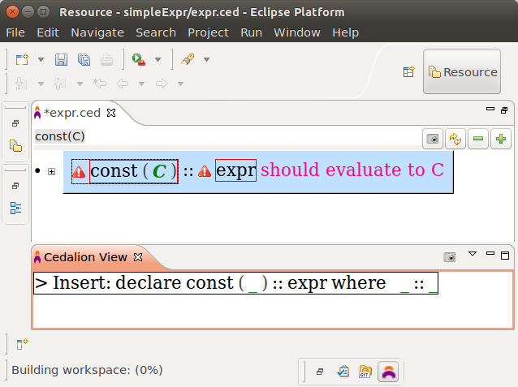The height and width of the screenshot is (387, 518).
Task: Close the Cedalion View tab
Action: (138, 257)
